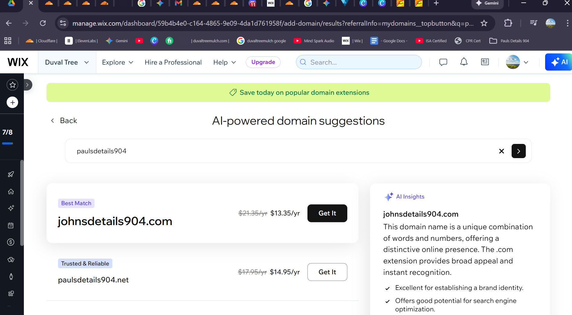The image size is (572, 315).
Task: Get the paulsdetails904.net domain
Action: pos(327,272)
